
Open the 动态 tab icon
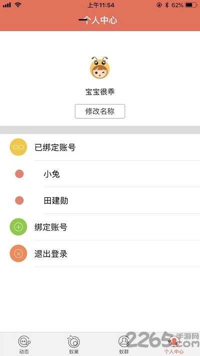tap(24, 341)
